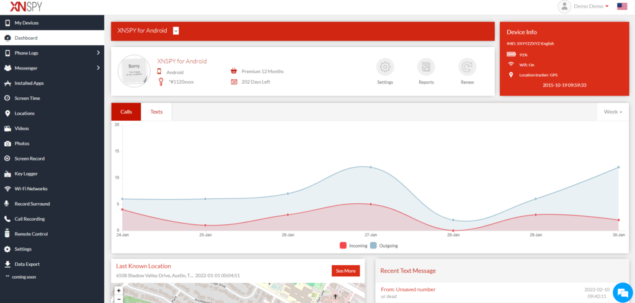Zoom in on the map
635x303 pixels.
click(x=118, y=291)
